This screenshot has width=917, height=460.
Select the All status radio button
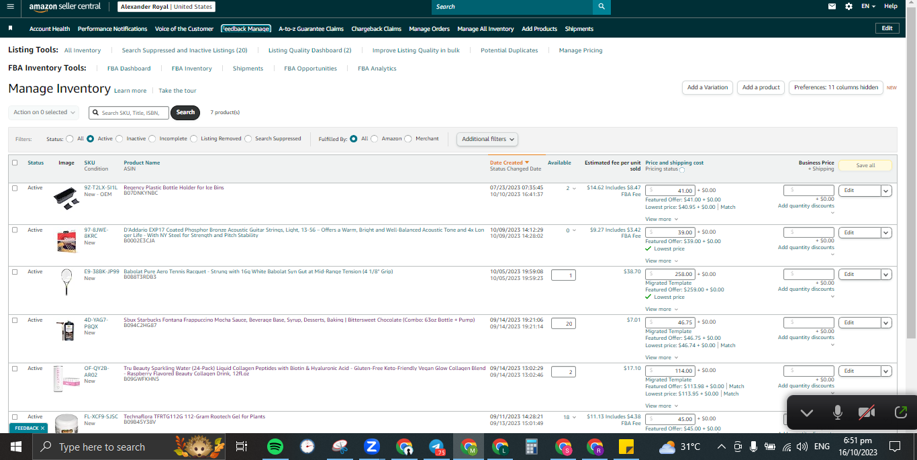pos(70,139)
